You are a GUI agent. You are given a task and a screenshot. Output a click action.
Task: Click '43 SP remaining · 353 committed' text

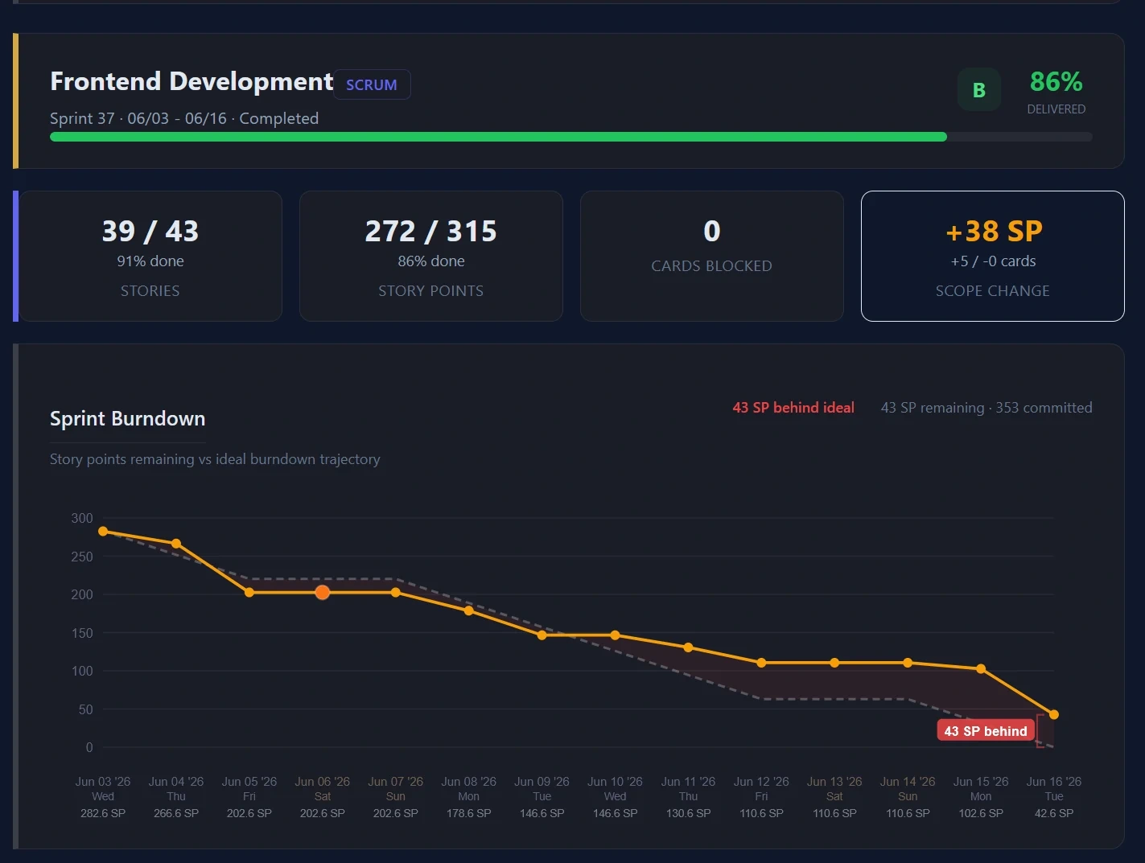(x=986, y=408)
